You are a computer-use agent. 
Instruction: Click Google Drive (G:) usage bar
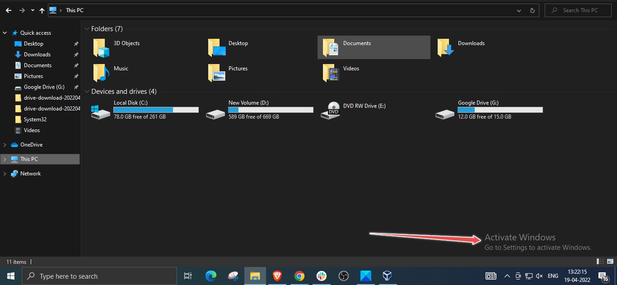click(500, 110)
